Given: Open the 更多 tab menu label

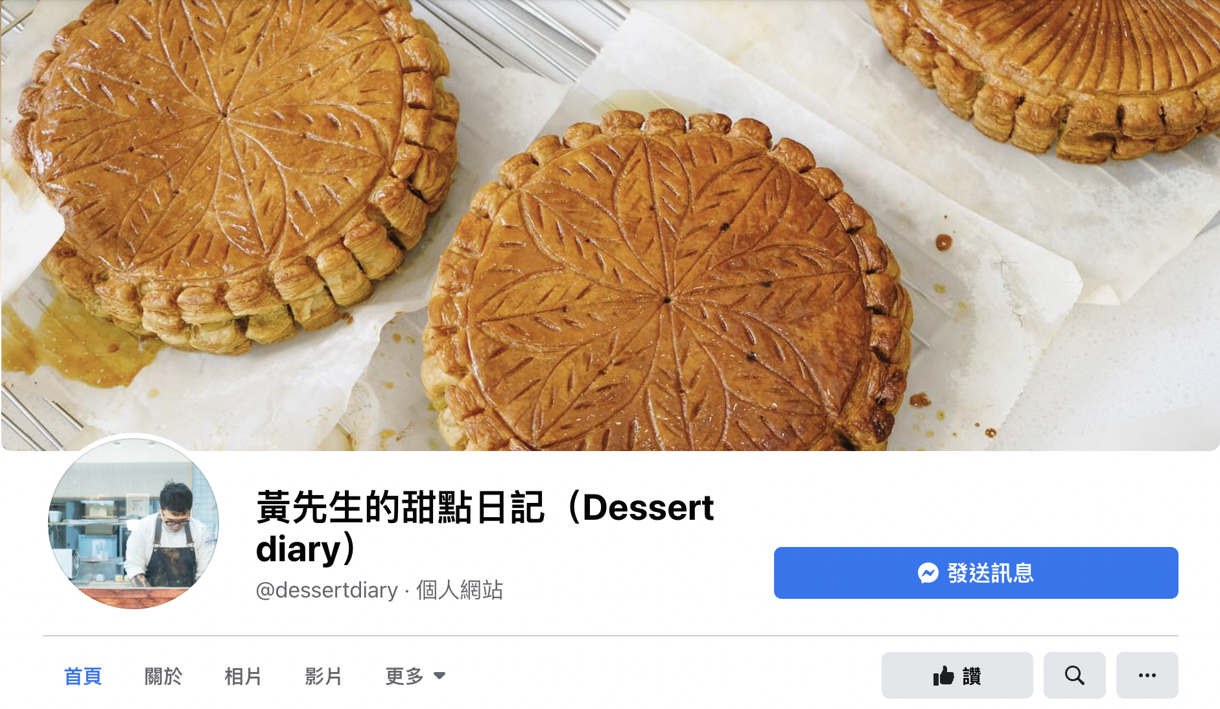Looking at the screenshot, I should point(404,676).
